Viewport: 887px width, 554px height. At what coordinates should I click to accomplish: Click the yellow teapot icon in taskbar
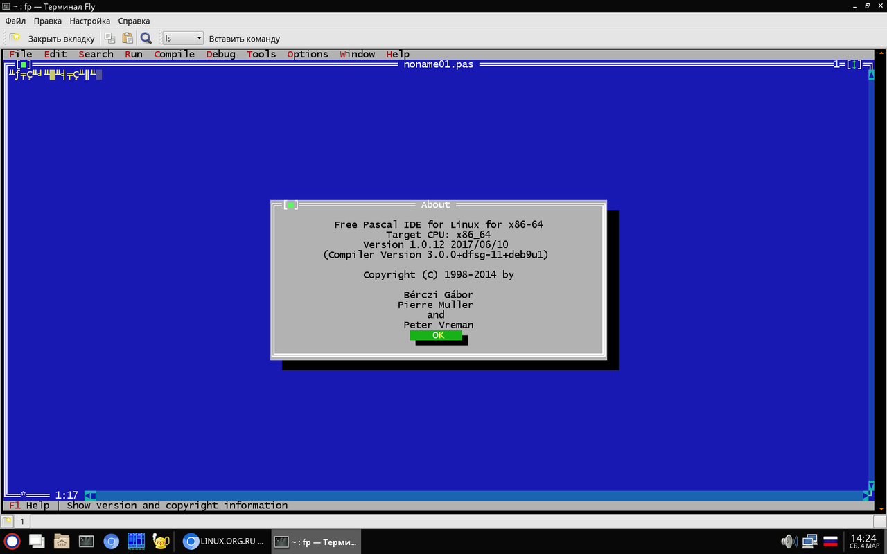pos(161,542)
